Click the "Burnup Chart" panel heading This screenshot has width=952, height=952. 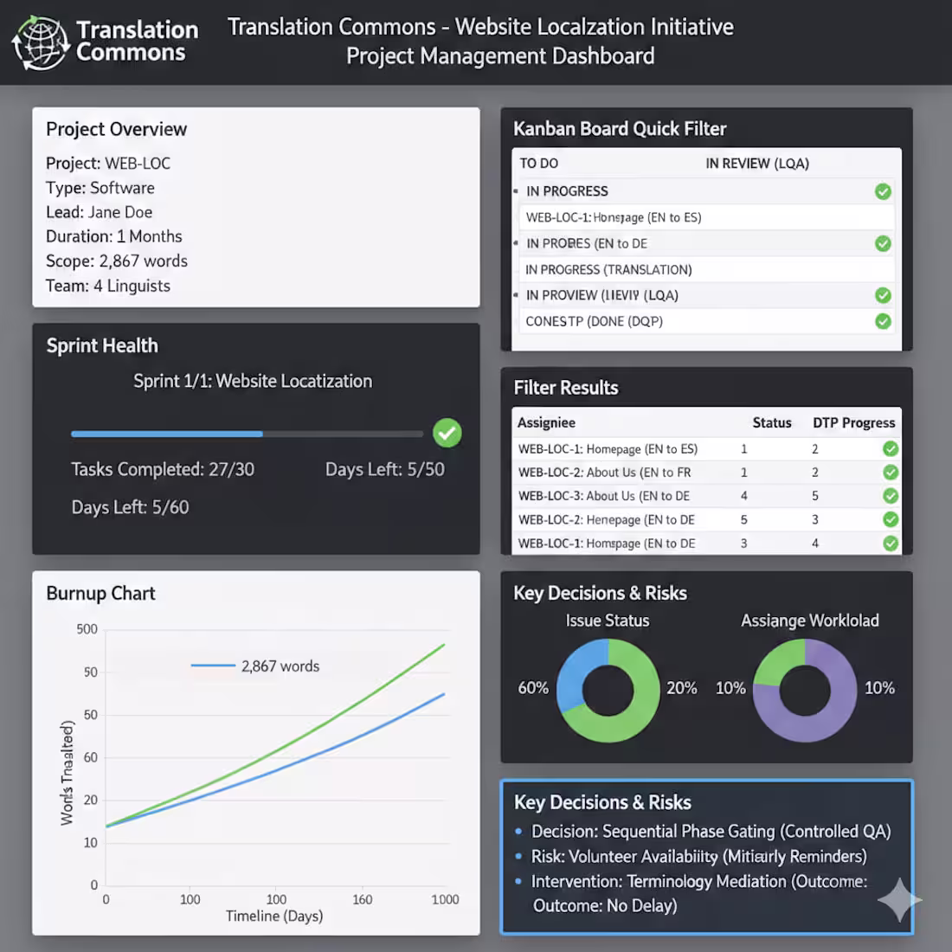point(100,593)
